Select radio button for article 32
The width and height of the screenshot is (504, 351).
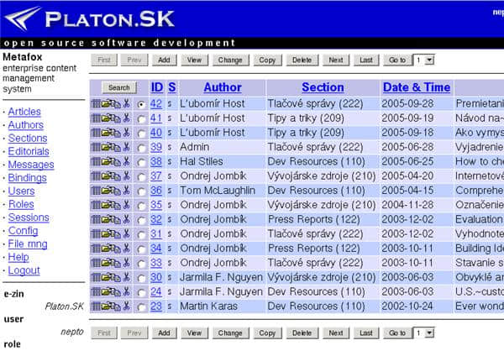[x=141, y=220]
